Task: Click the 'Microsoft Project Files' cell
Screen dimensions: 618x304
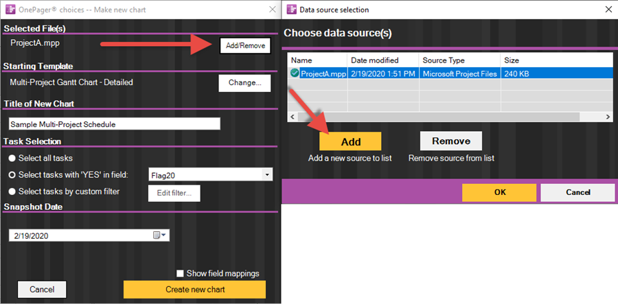Action: pyautogui.click(x=459, y=73)
